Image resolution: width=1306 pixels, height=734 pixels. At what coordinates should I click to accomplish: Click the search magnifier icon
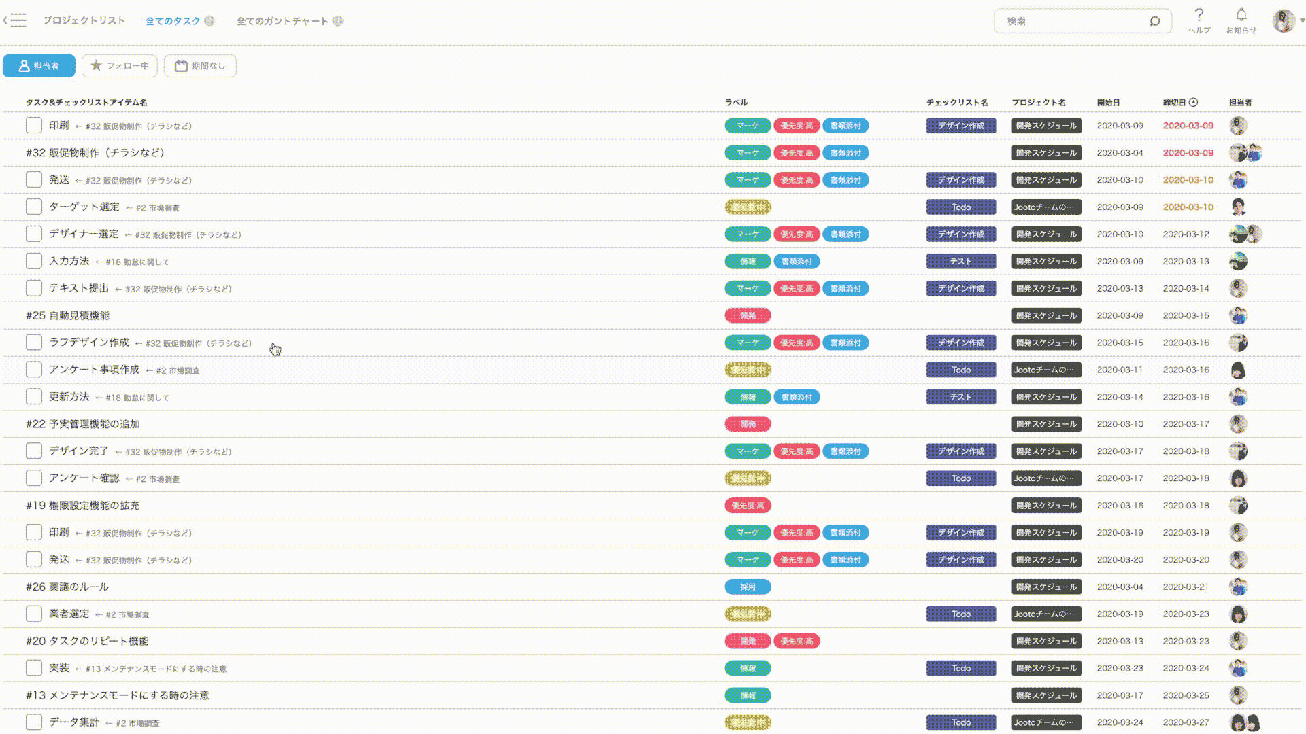[1154, 21]
